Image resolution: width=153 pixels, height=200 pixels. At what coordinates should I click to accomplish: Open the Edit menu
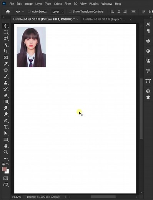click(x=19, y=4)
